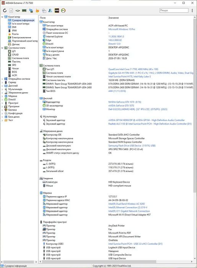Collapse the Комп'ютер tree node
This screenshot has height=268, width=197.
pyautogui.click(x=2, y=17)
